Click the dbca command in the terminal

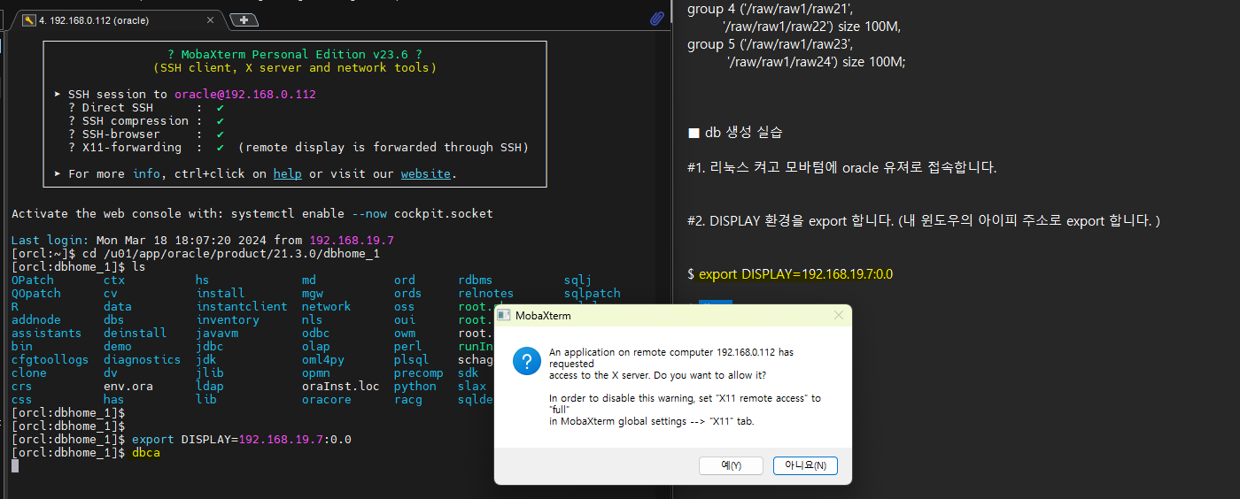[146, 453]
